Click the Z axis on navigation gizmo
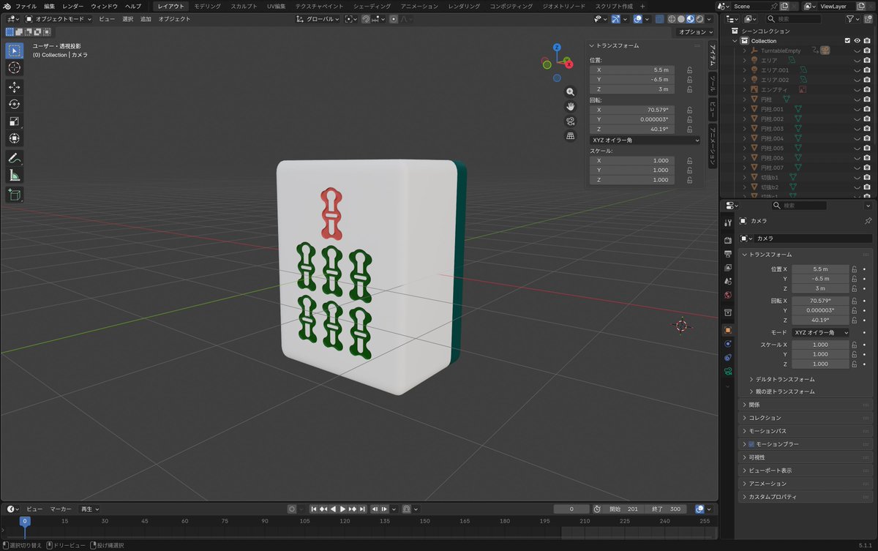The image size is (878, 551). (557, 48)
